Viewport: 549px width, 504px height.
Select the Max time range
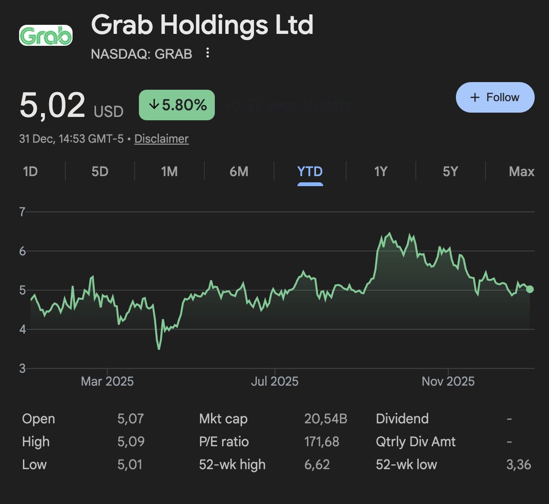pos(521,171)
